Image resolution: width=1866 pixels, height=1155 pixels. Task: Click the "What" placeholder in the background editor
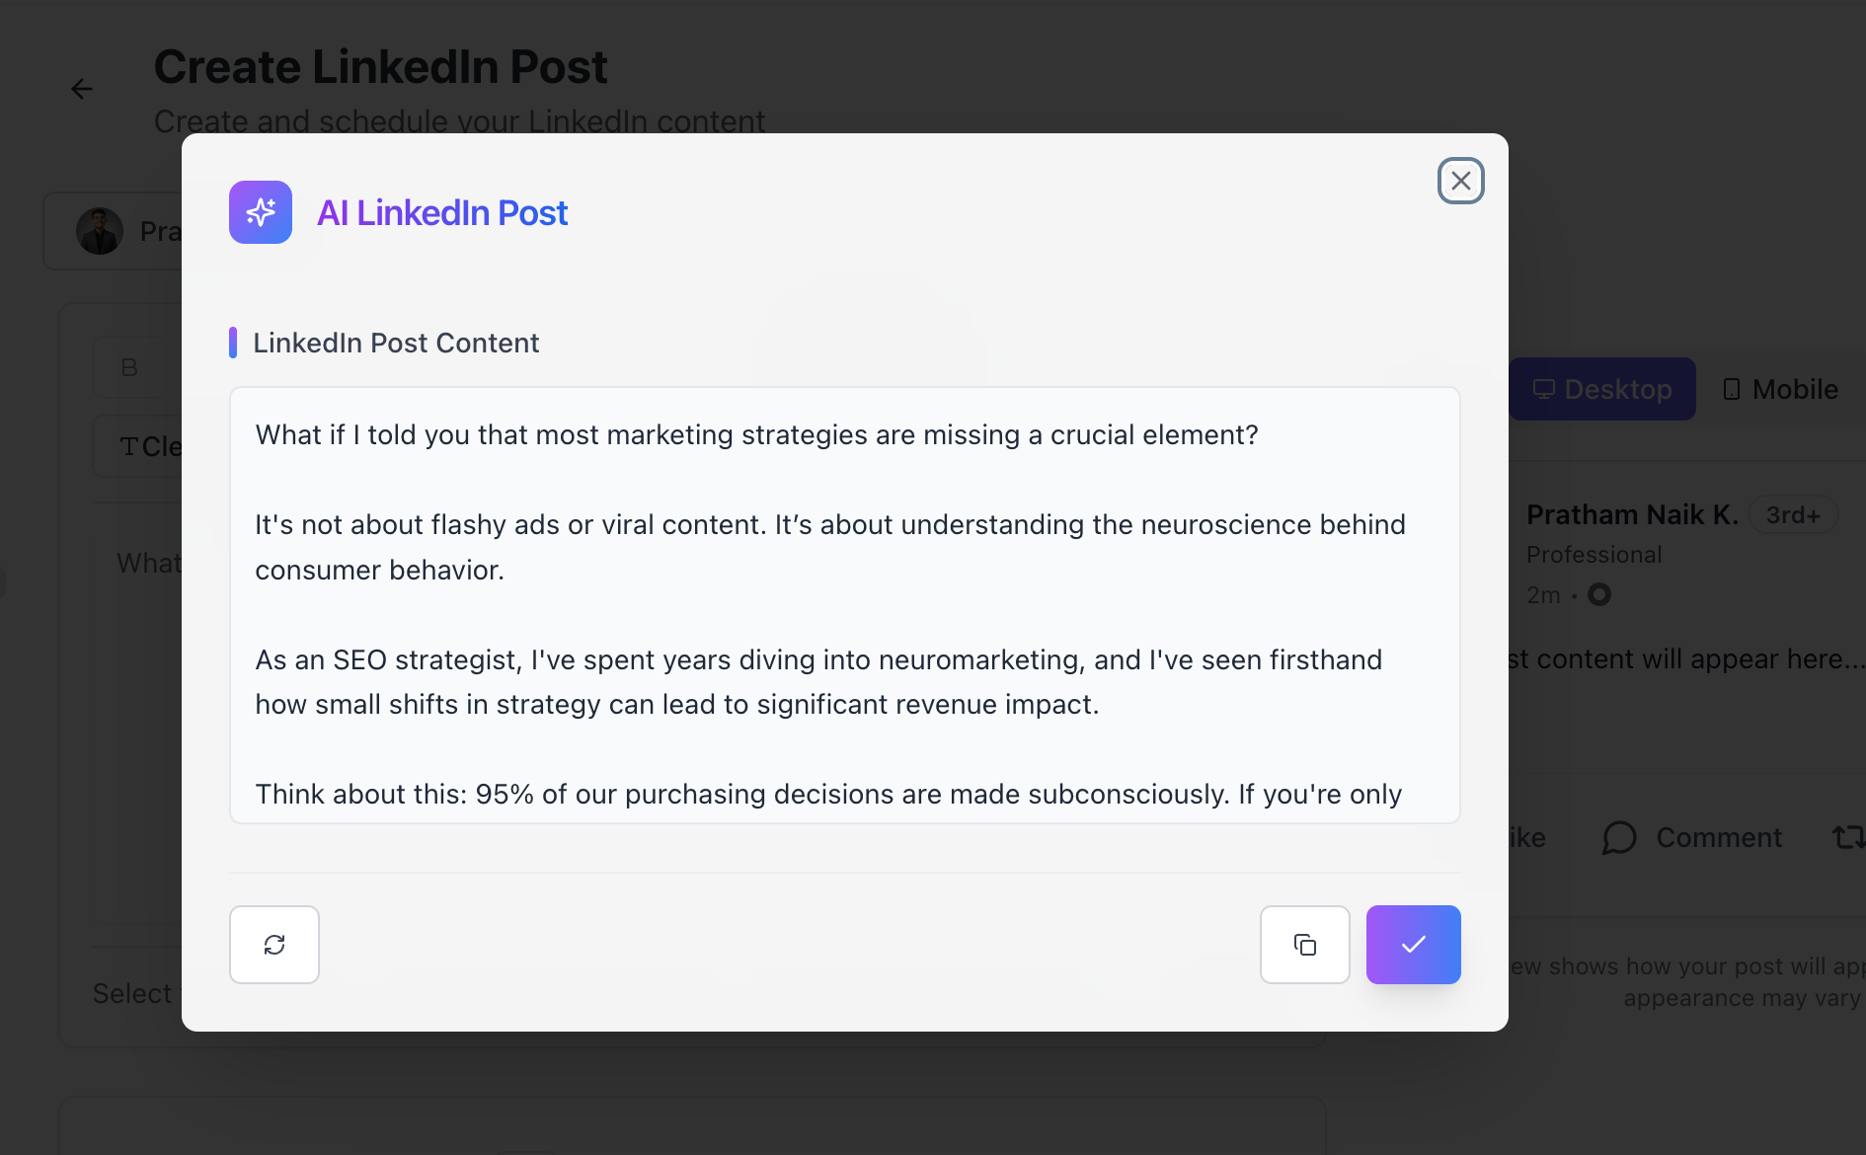(x=149, y=563)
